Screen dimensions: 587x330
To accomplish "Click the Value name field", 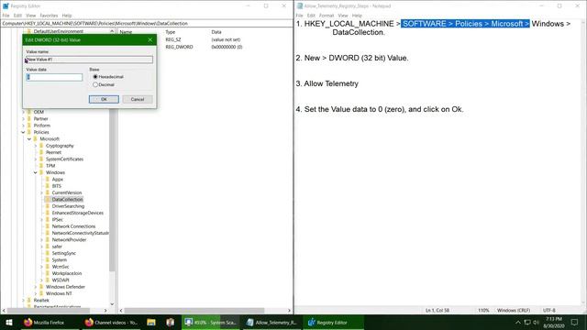I will click(x=89, y=60).
